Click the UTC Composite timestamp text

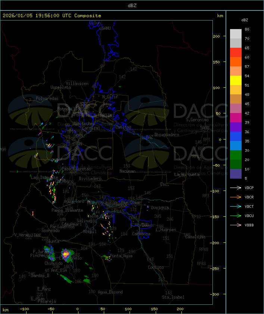[52, 16]
